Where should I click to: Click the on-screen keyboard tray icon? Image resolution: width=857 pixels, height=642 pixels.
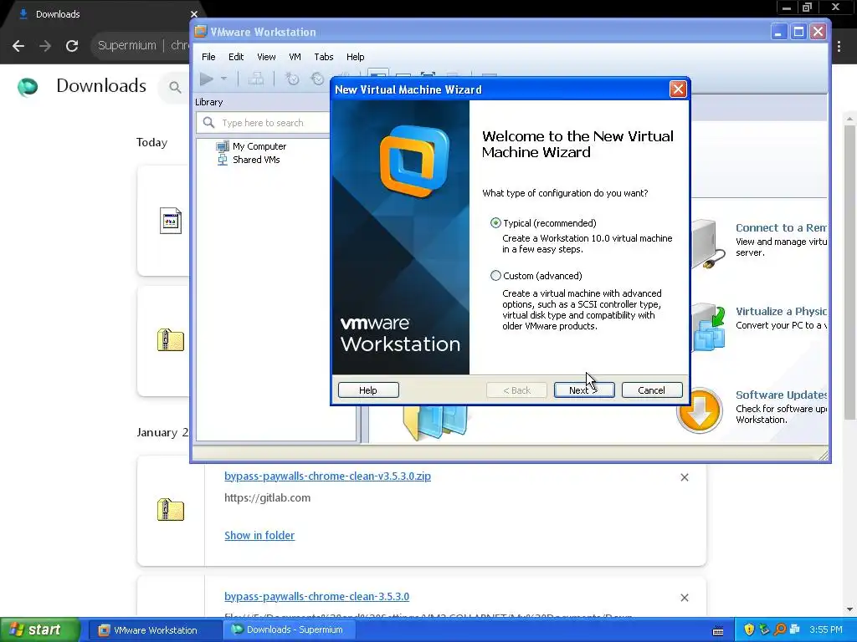(x=718, y=631)
